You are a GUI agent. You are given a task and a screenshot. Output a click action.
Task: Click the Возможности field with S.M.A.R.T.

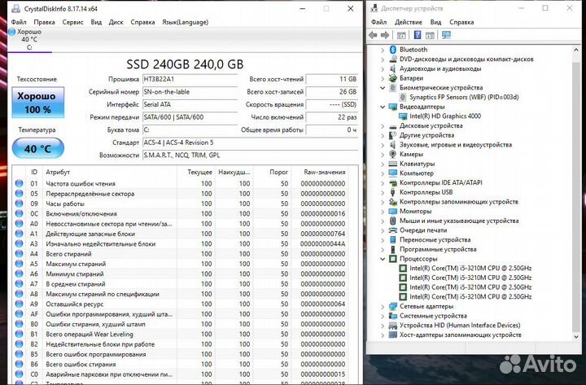[250, 155]
